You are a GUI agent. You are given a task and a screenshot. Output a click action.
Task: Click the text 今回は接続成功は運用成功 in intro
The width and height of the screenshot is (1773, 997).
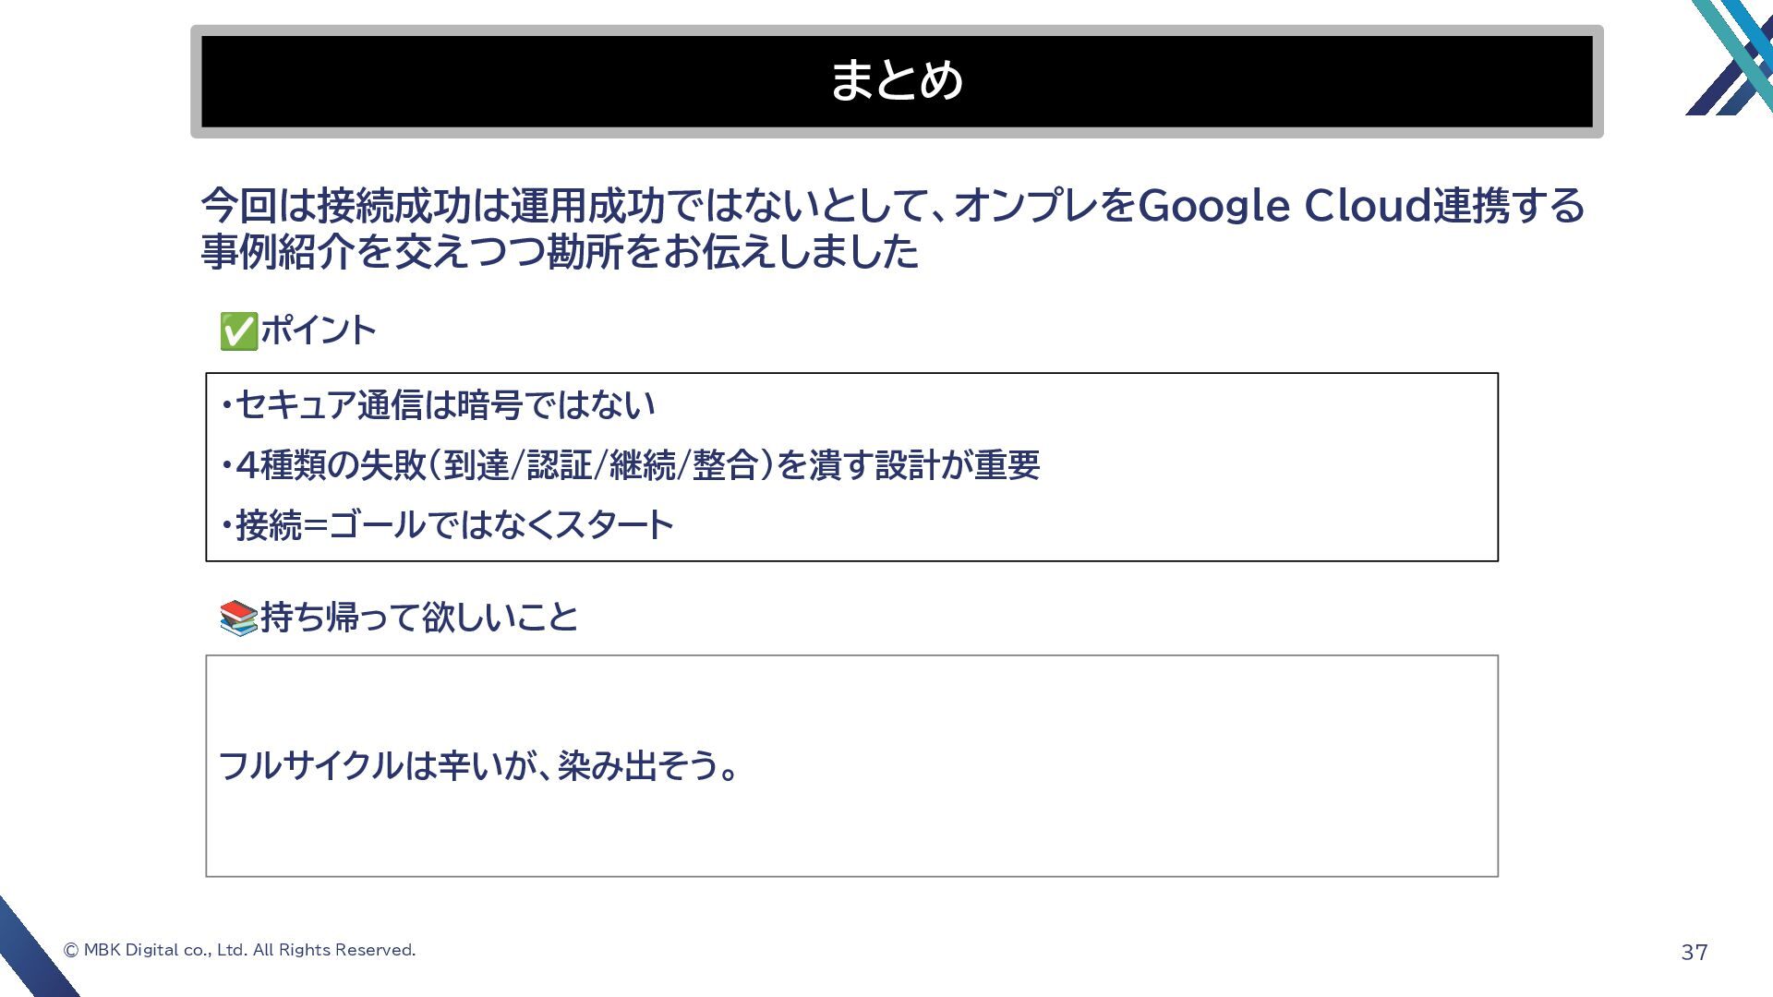tap(433, 206)
